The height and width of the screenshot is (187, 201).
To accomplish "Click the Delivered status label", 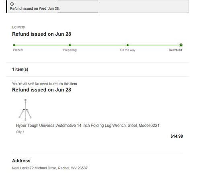I will [x=175, y=50].
